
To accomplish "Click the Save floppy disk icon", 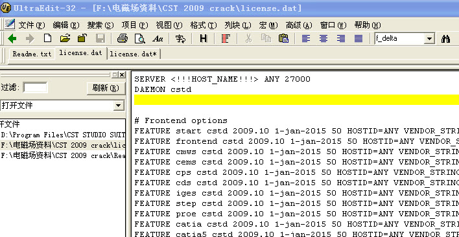I will tap(100, 39).
